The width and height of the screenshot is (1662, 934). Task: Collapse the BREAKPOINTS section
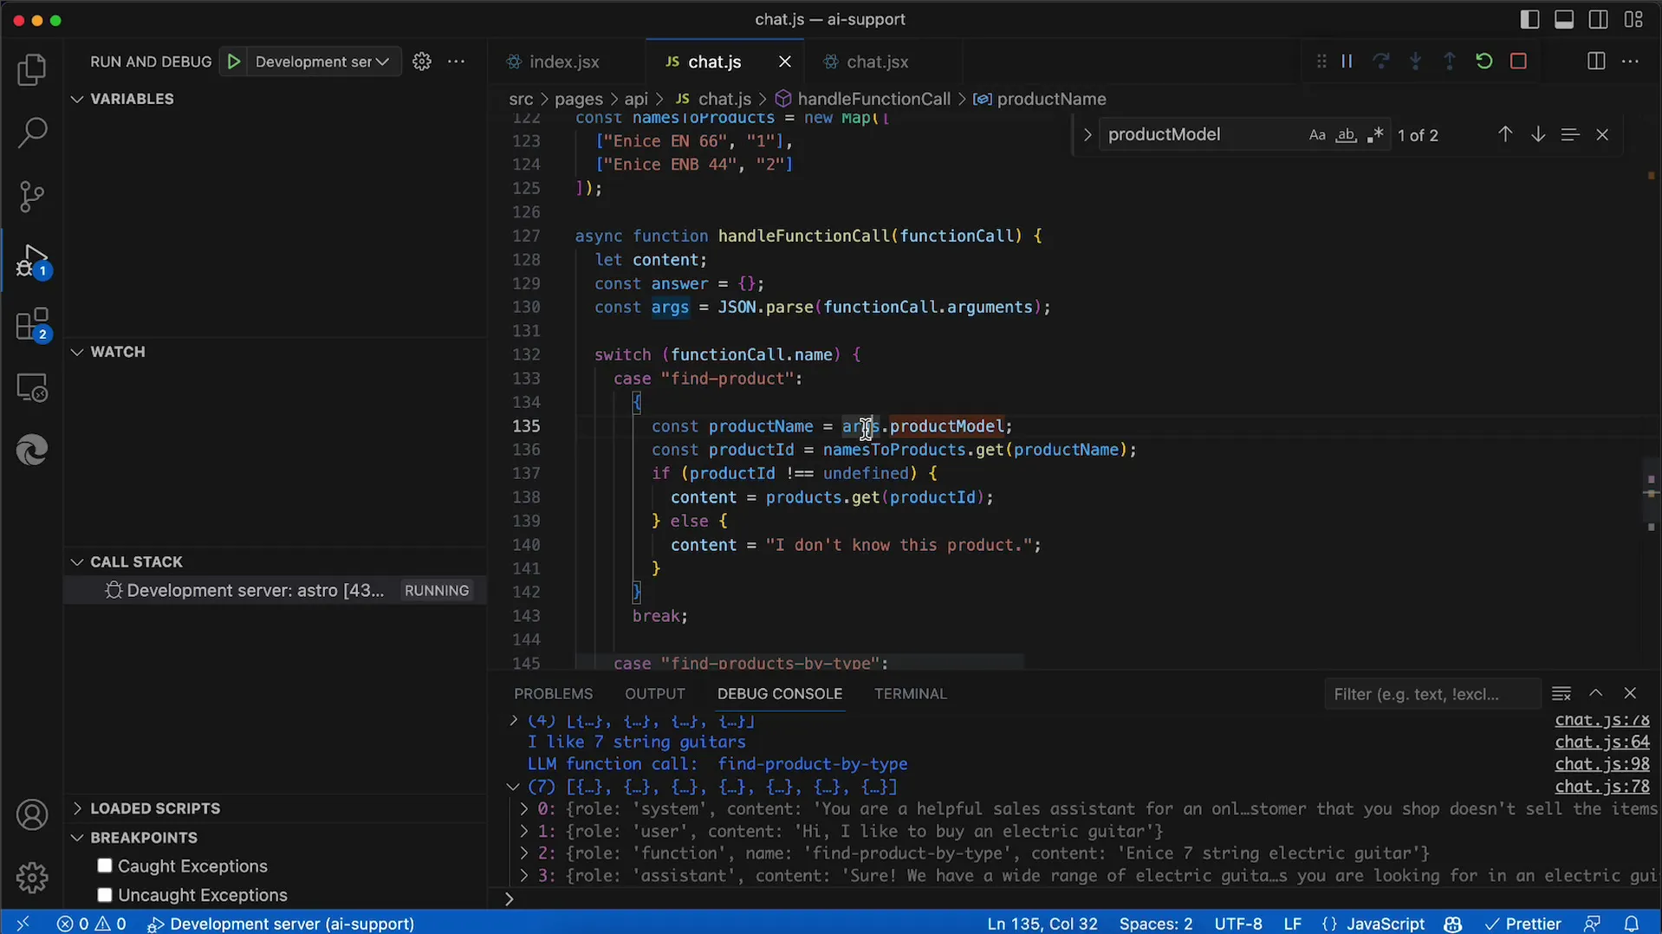click(77, 838)
